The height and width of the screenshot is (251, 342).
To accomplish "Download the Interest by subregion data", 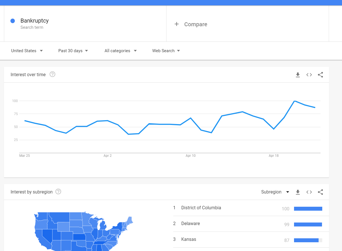I will pos(298,192).
